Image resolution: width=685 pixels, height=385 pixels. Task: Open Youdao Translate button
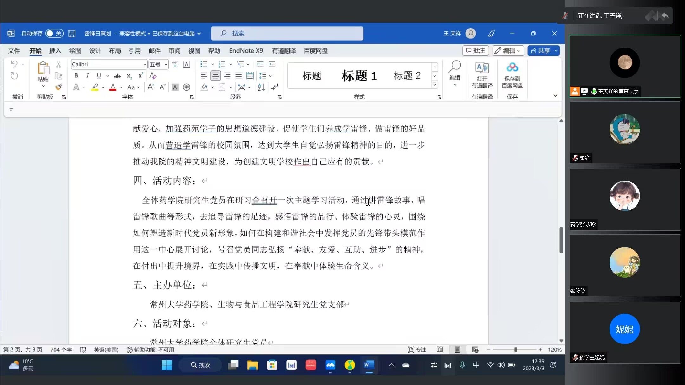click(x=482, y=75)
